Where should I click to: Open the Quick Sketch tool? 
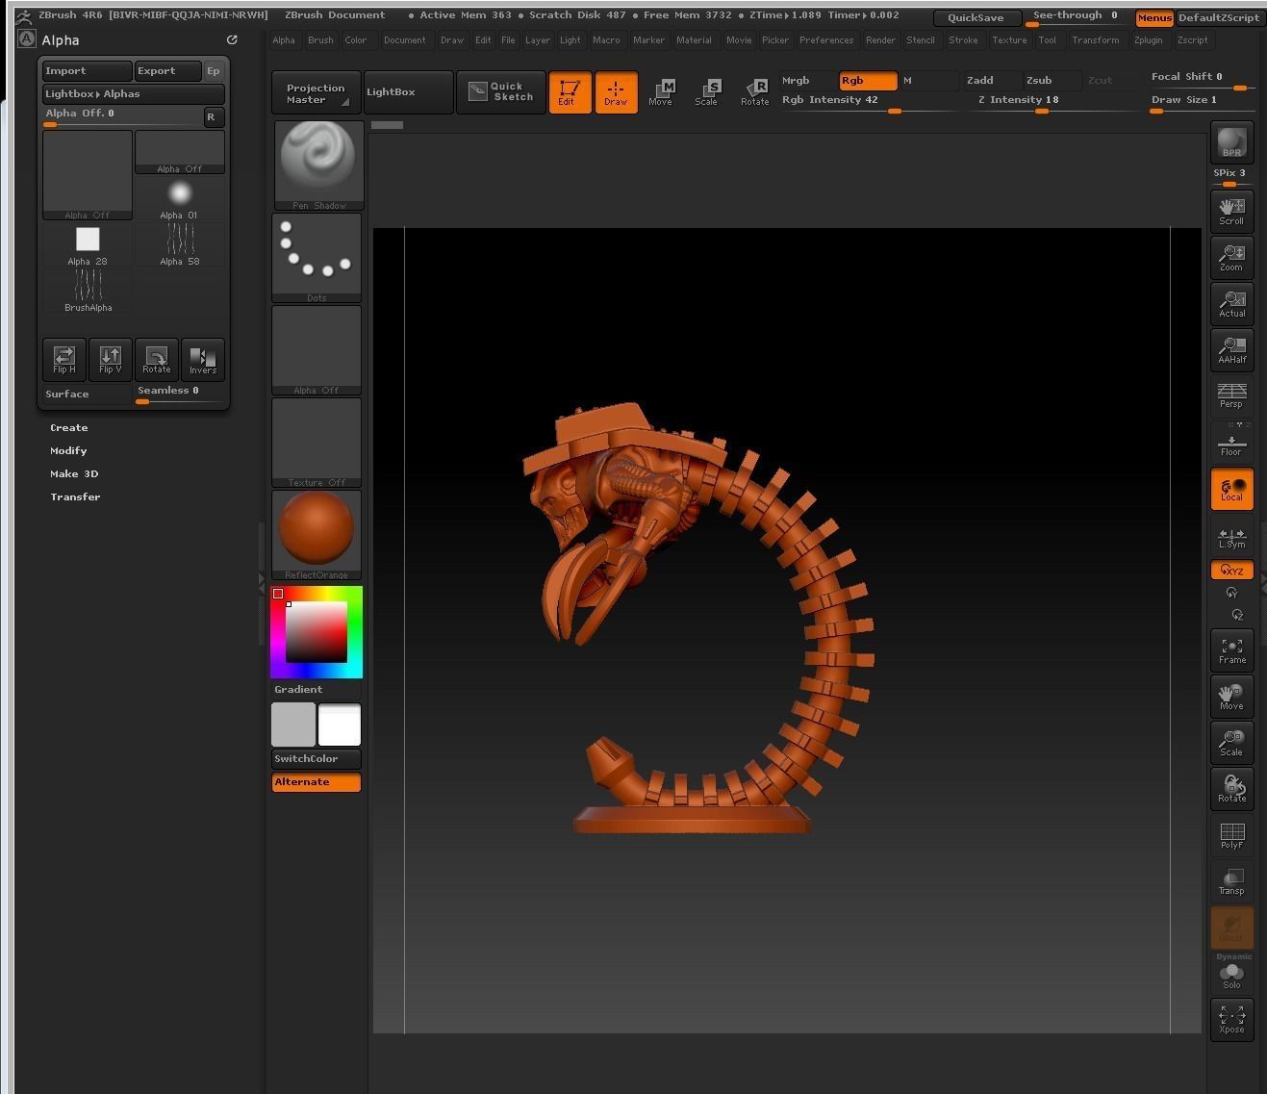[x=500, y=92]
